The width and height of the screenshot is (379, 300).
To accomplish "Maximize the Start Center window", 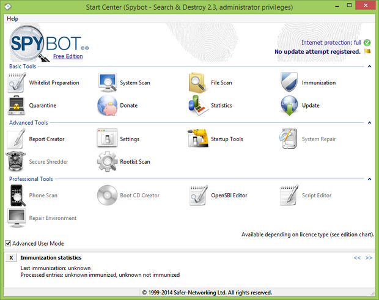I will pyautogui.click(x=349, y=5).
